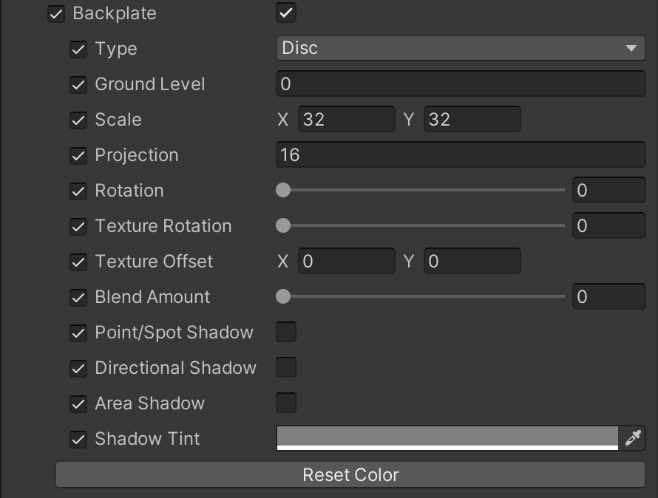Toggle the Backplate override checkbox
This screenshot has height=498, width=658.
click(x=56, y=14)
